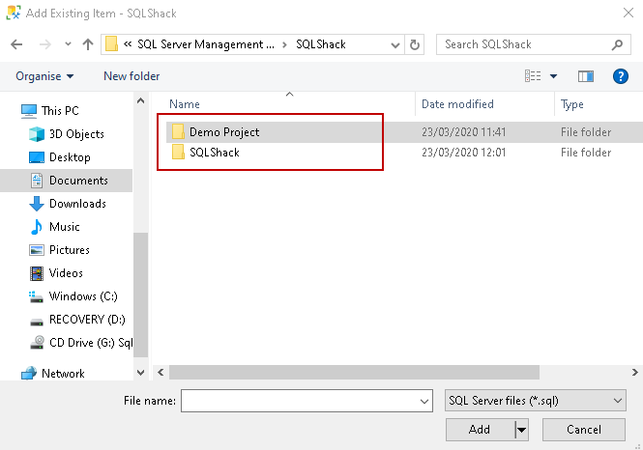Click the New folder button

point(132,76)
